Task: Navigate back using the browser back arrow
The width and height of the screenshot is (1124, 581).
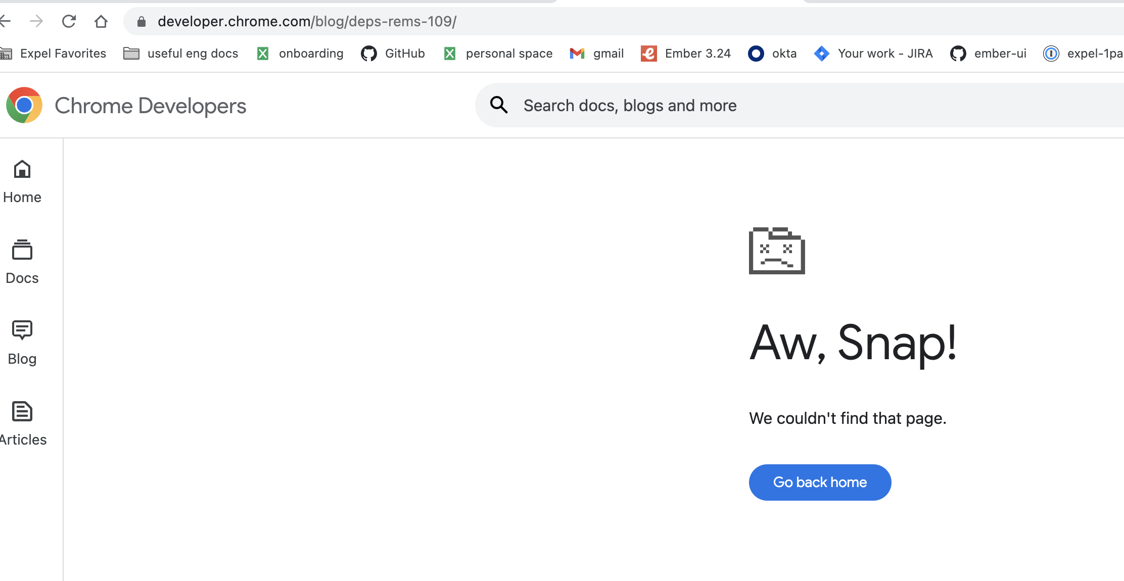Action: (5, 21)
